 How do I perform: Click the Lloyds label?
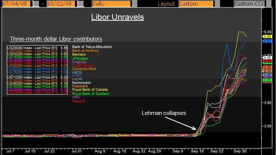point(77,79)
